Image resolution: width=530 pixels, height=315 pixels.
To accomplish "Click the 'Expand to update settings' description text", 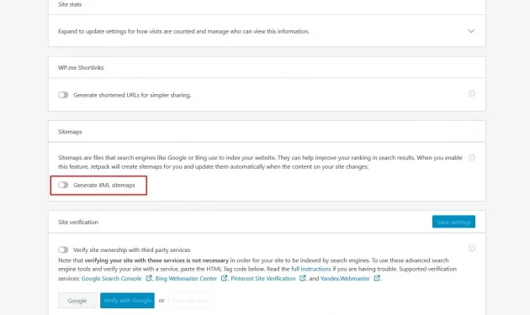I will [x=183, y=31].
